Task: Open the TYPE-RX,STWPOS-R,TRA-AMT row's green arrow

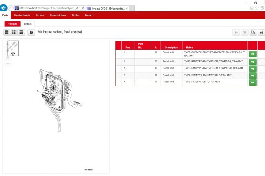Action: [x=253, y=82]
